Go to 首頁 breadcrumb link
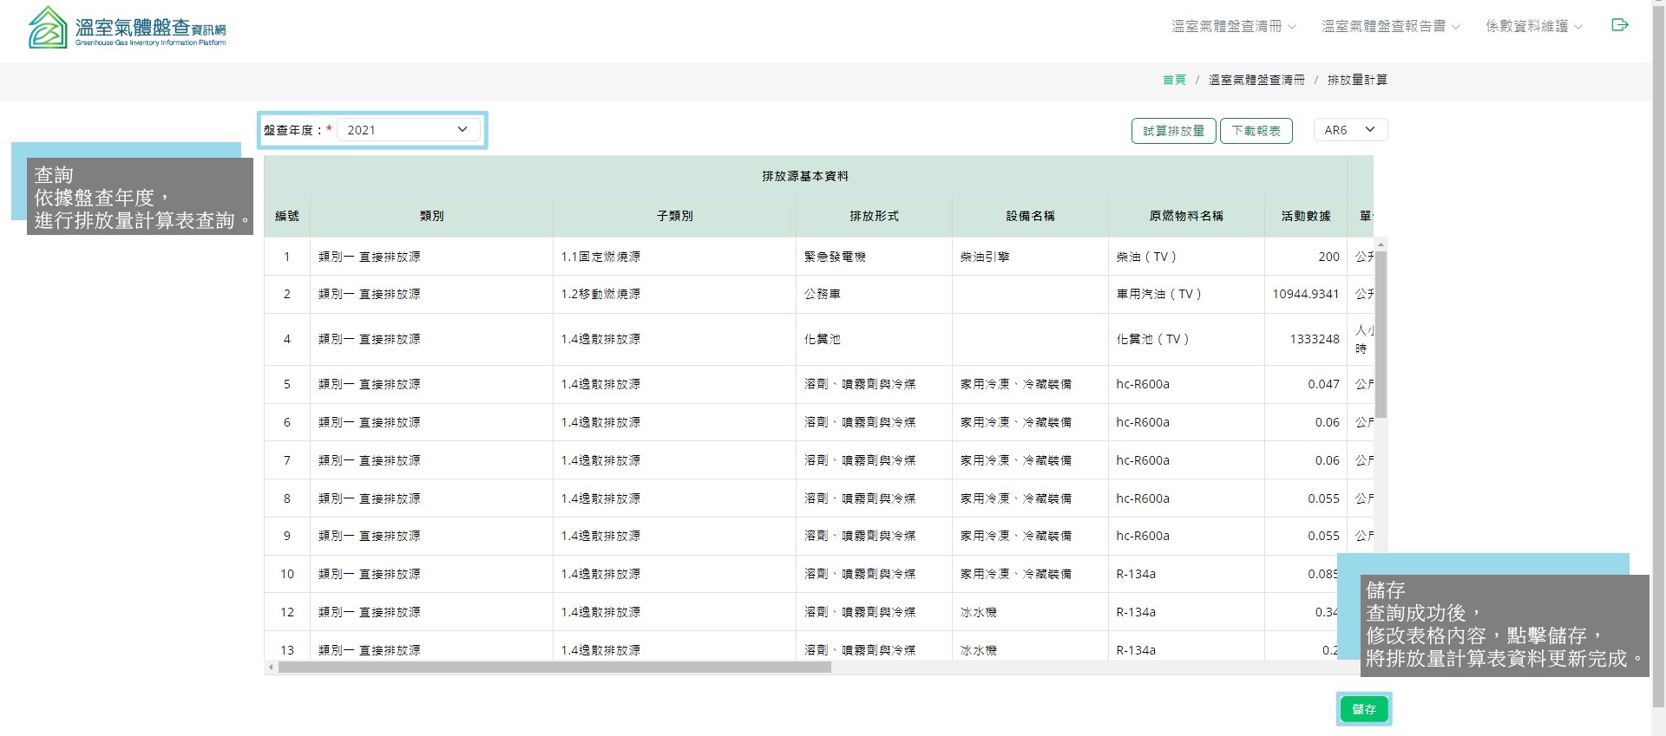 [1174, 80]
